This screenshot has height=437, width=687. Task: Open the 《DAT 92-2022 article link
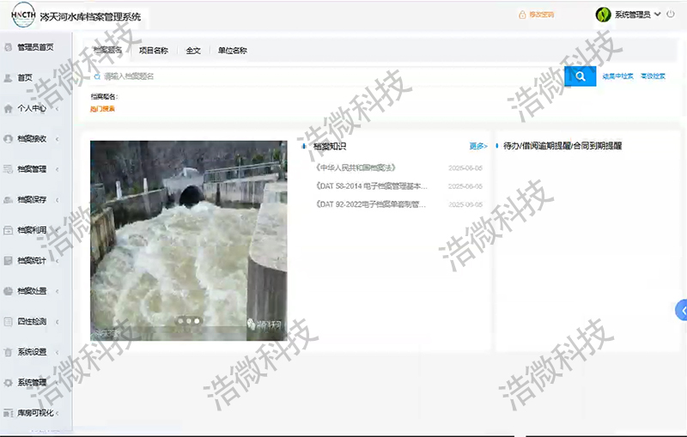370,204
